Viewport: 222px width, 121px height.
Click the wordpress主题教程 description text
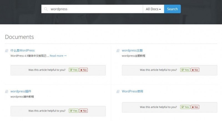[x=133, y=56]
